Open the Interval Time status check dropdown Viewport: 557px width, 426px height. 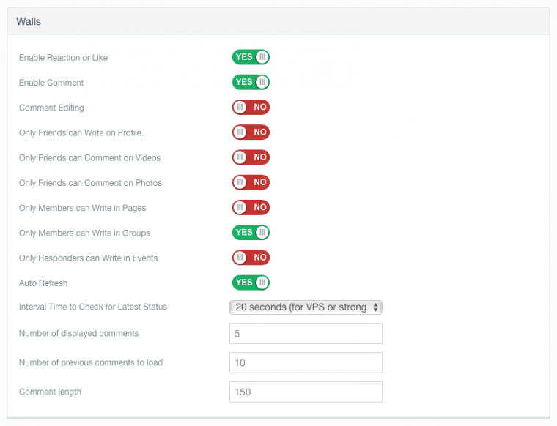[x=306, y=307]
